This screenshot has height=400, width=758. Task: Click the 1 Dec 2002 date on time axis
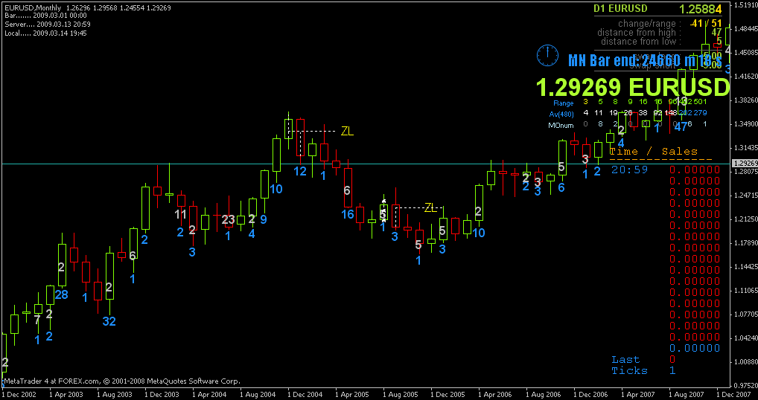coord(19,394)
